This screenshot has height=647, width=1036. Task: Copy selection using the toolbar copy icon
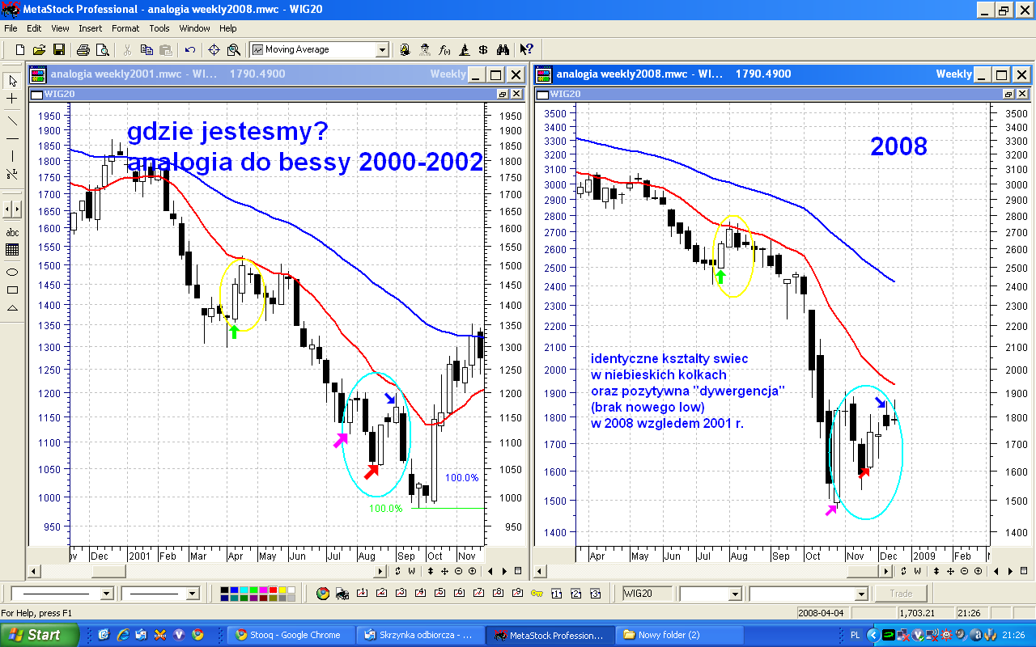point(146,49)
